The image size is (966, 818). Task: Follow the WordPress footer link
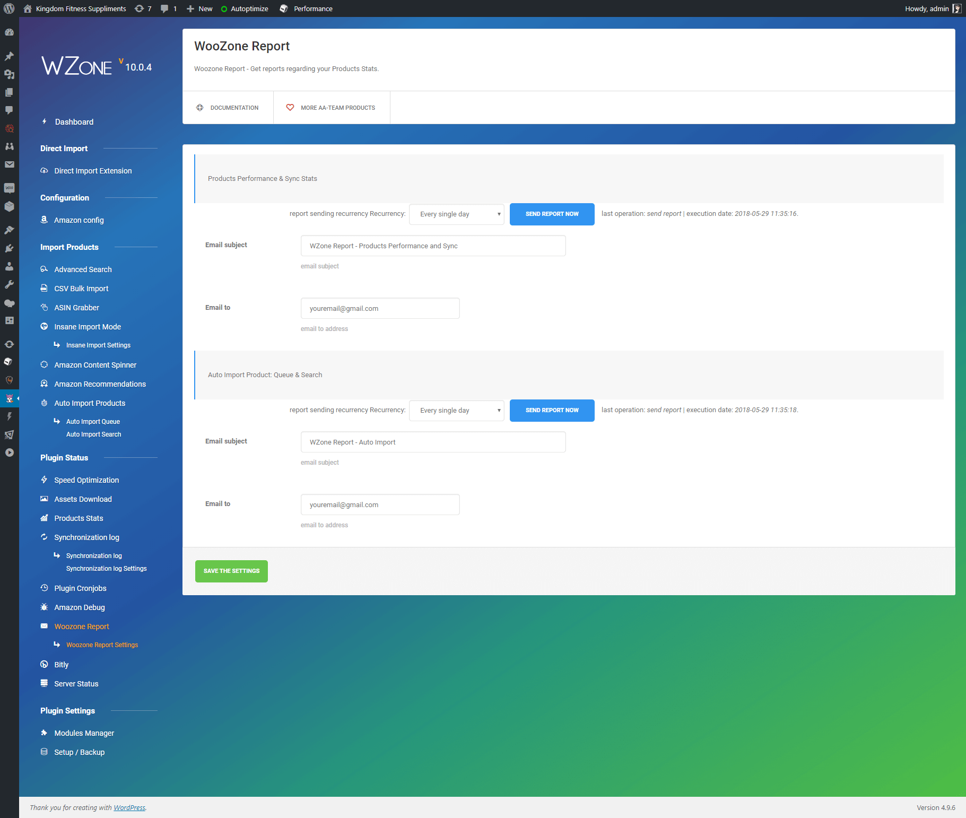tap(129, 808)
